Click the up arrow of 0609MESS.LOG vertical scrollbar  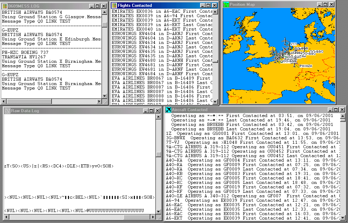pyautogui.click(x=105, y=12)
